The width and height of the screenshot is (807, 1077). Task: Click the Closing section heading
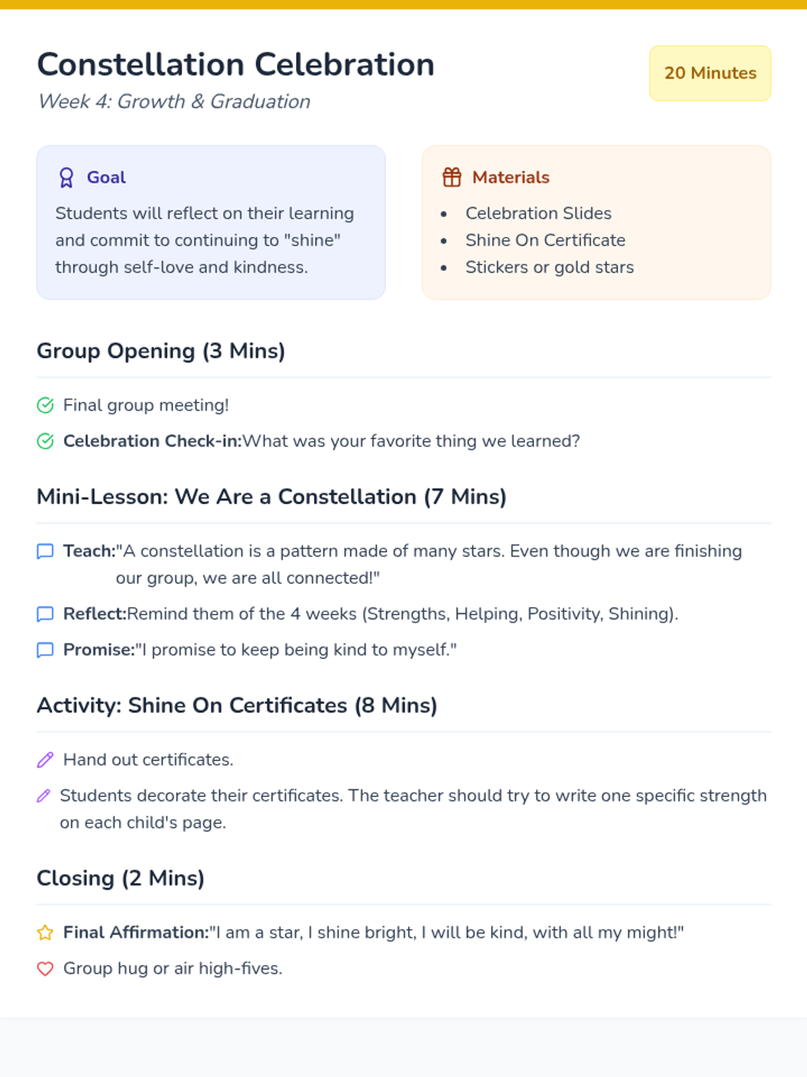pos(120,878)
